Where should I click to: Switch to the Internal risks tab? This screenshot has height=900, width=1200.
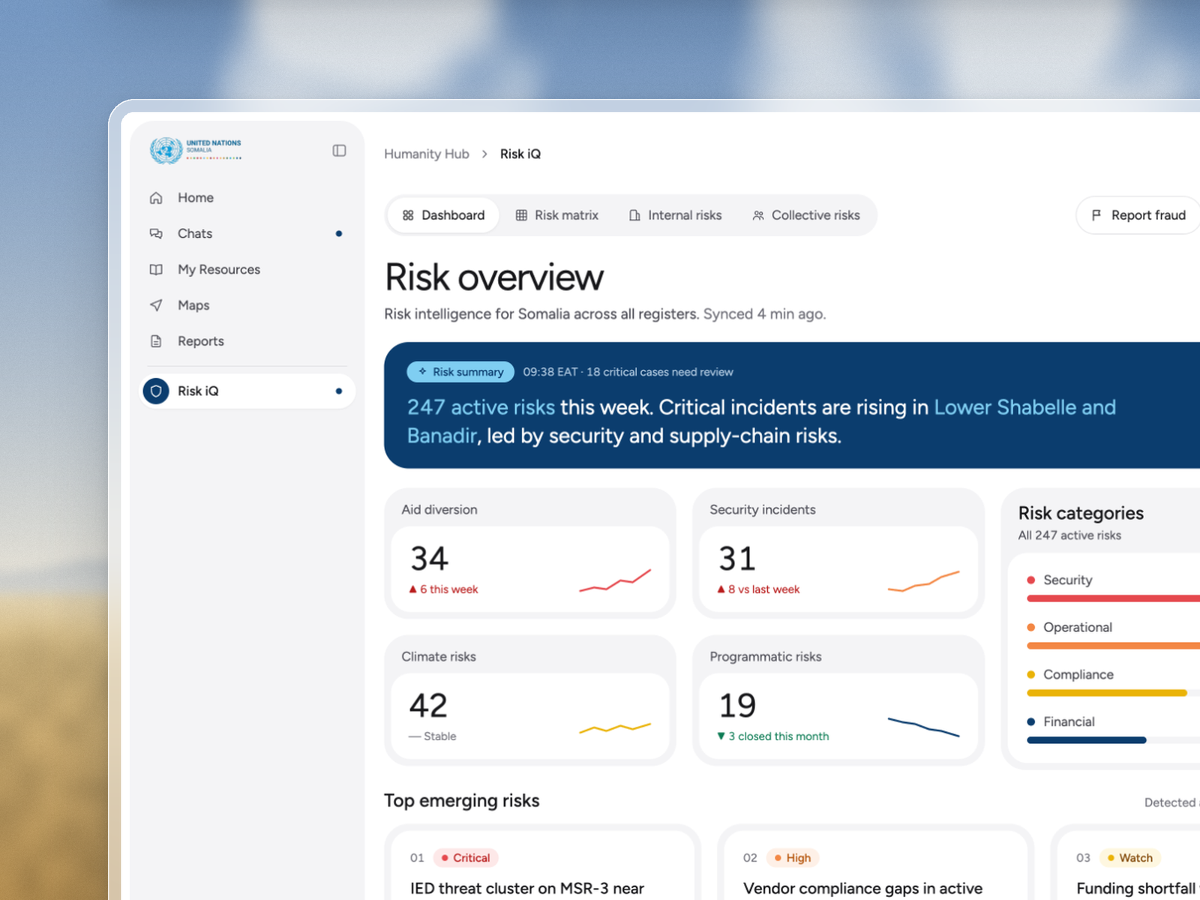675,215
